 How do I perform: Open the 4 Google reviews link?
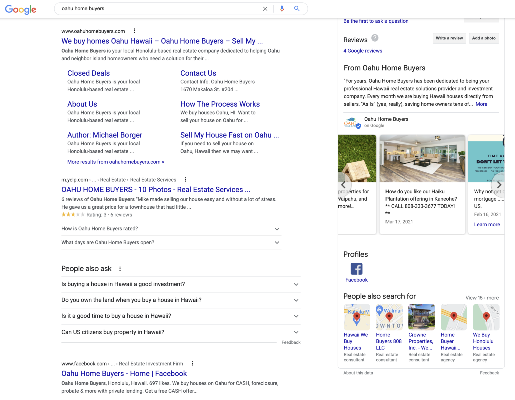coord(363,51)
